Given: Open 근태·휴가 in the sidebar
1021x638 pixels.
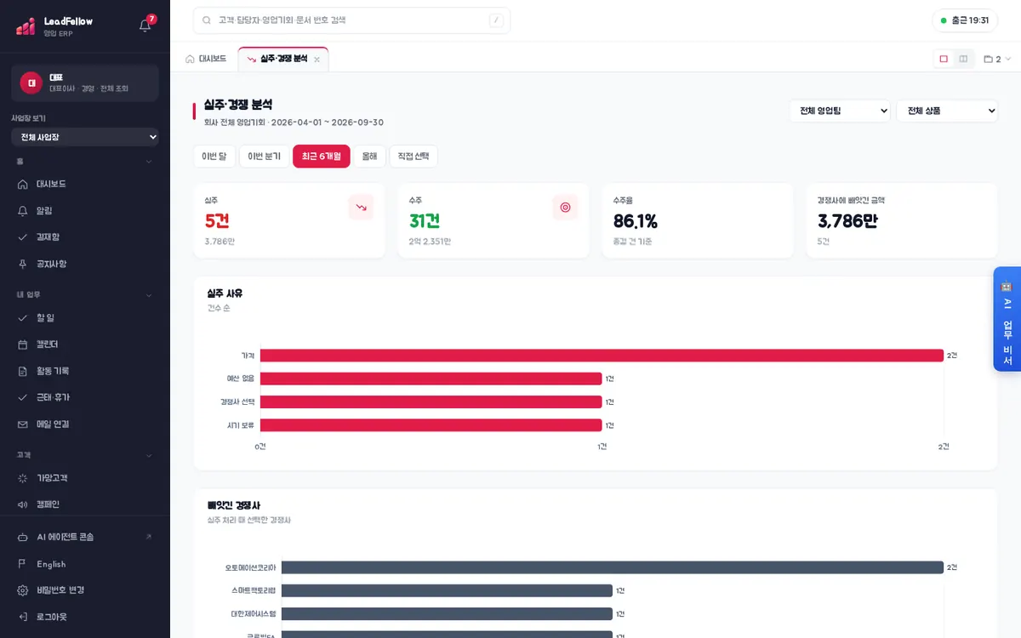Looking at the screenshot, I should (x=85, y=397).
